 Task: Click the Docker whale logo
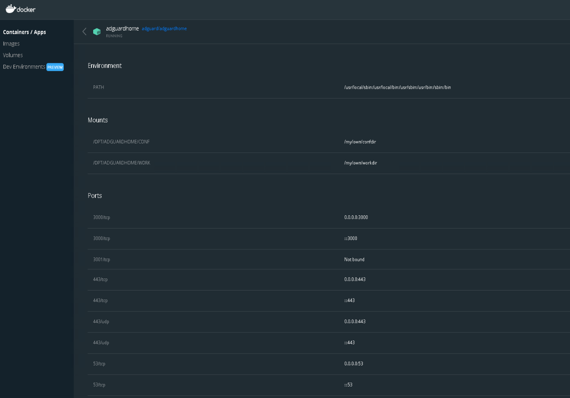coord(10,8)
